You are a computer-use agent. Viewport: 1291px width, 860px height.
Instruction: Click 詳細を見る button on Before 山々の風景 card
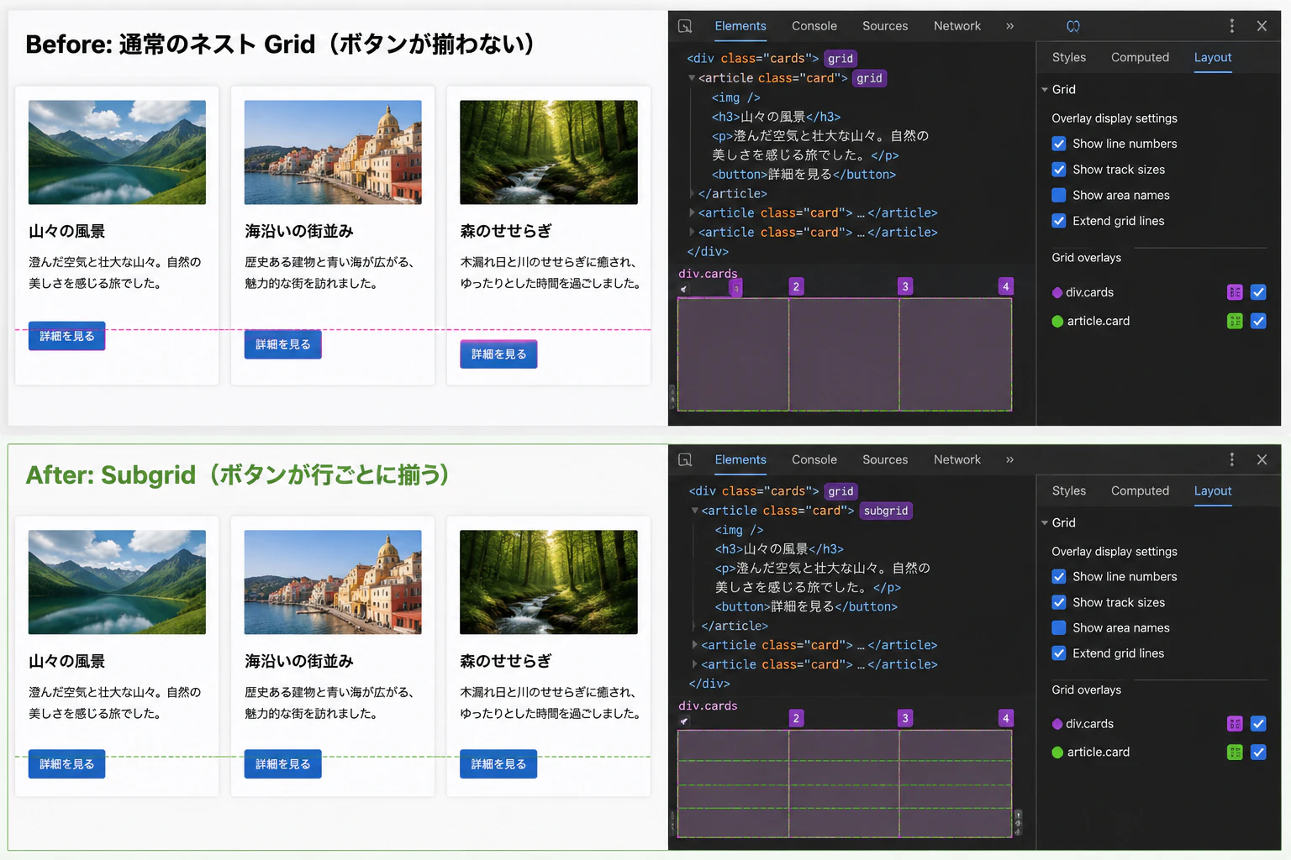point(67,336)
